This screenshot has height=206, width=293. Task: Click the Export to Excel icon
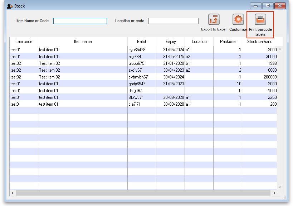pyautogui.click(x=214, y=20)
